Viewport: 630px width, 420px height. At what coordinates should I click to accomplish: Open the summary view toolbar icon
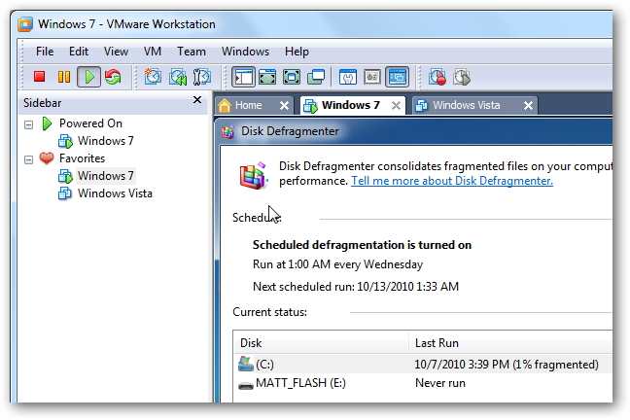(348, 77)
